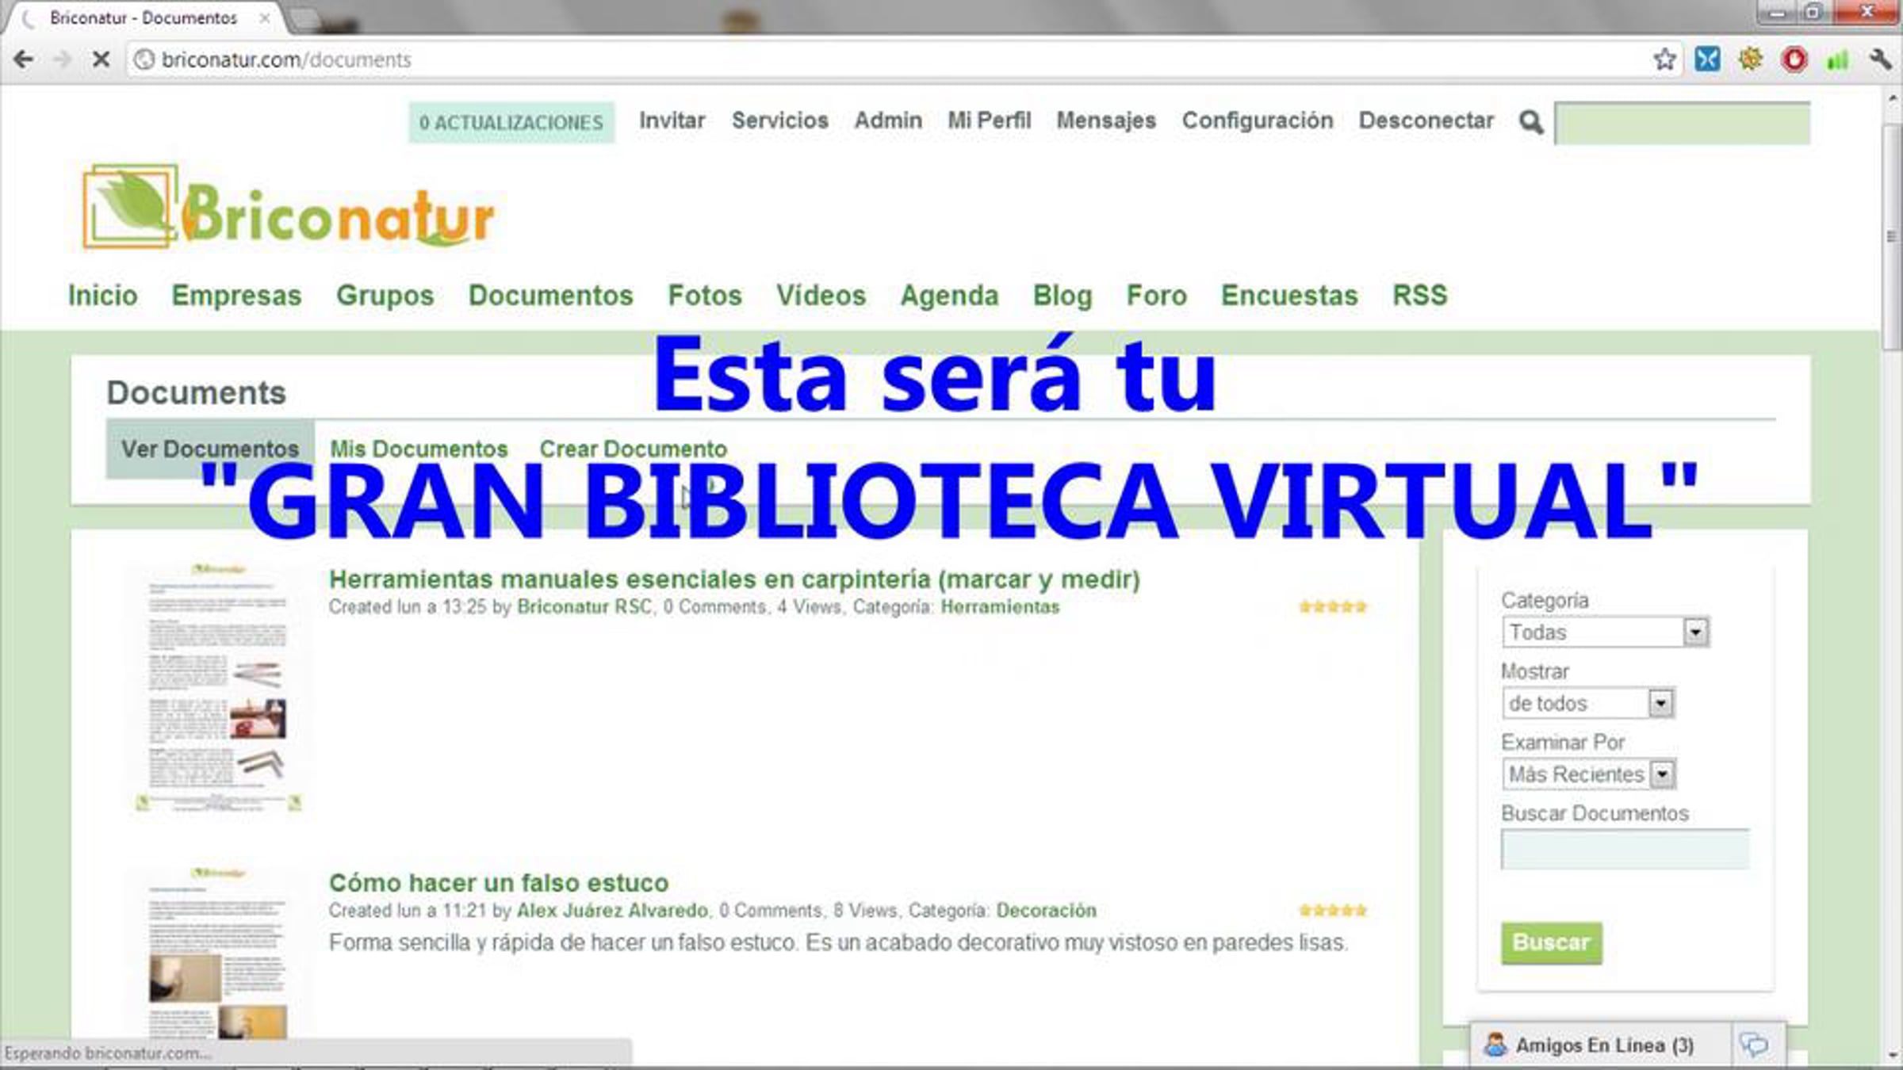Open the first document thumbnail
1903x1070 pixels.
click(218, 688)
